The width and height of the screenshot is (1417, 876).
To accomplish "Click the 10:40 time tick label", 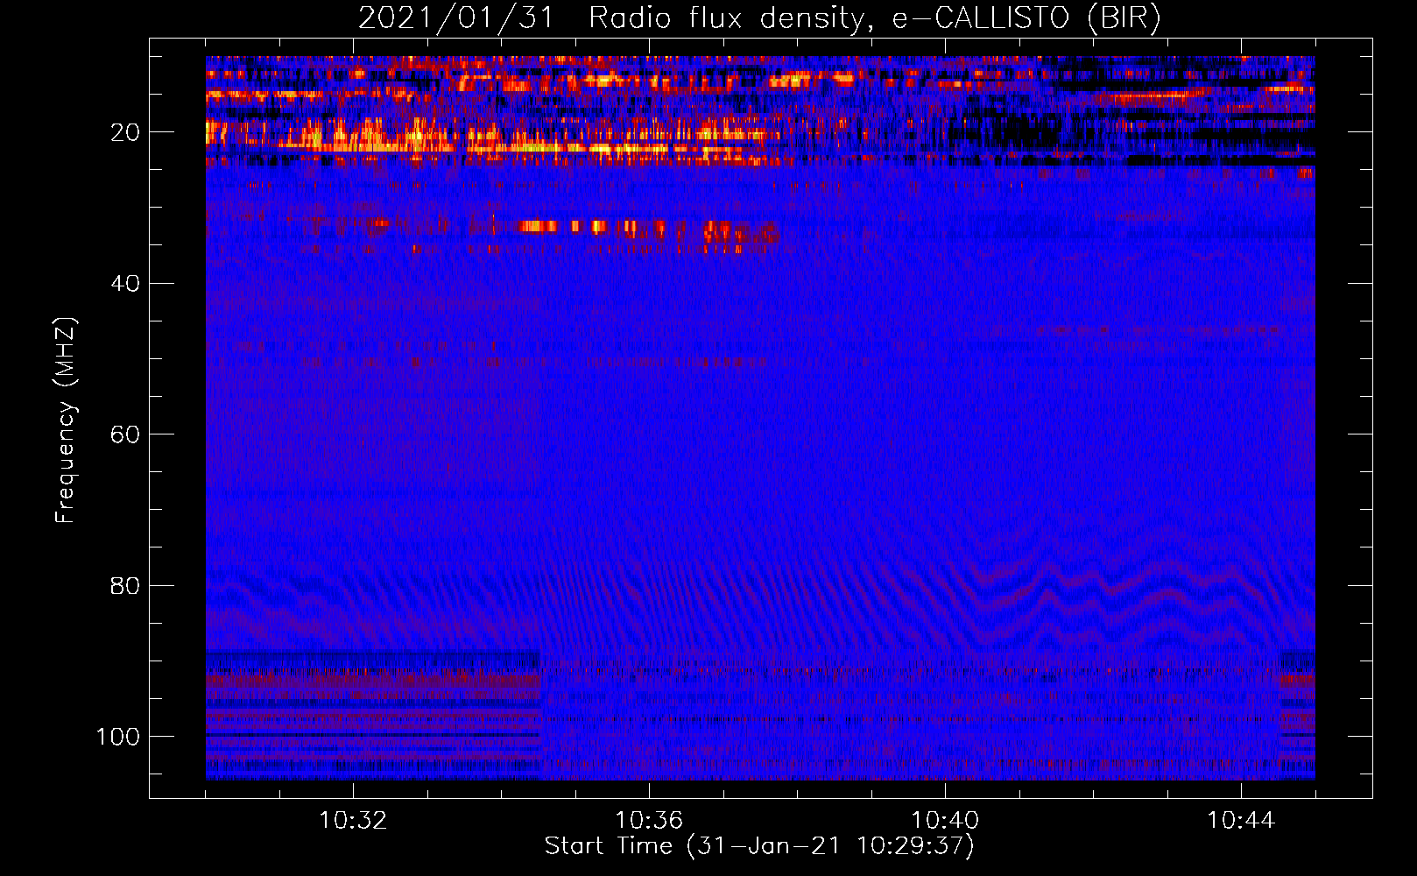I will 945,821.
